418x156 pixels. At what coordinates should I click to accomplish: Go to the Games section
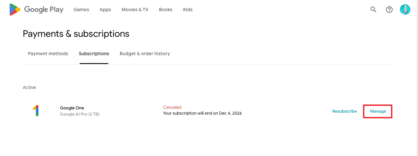tap(81, 10)
